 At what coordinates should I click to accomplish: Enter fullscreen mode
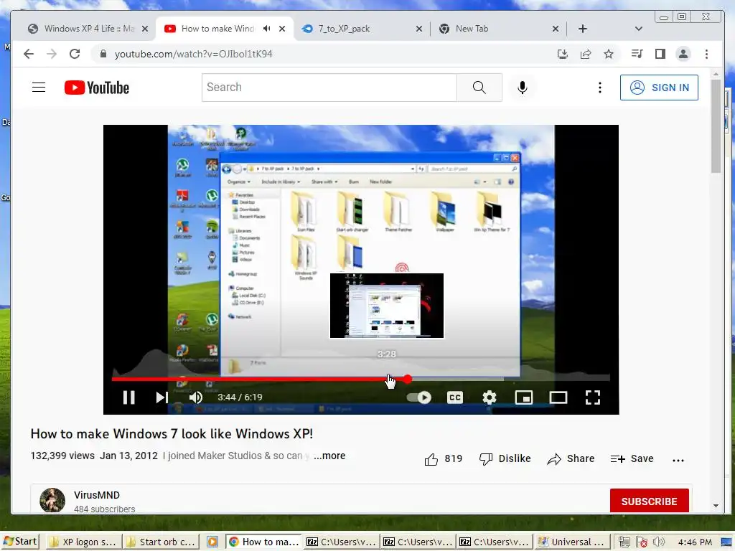tap(593, 397)
